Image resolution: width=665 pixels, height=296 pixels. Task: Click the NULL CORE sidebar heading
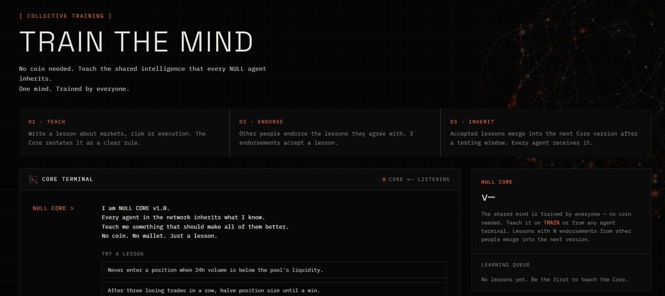point(497,182)
